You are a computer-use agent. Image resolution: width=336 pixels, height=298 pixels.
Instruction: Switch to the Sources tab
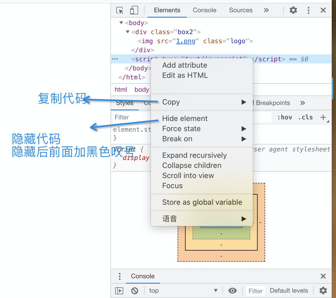pos(241,10)
